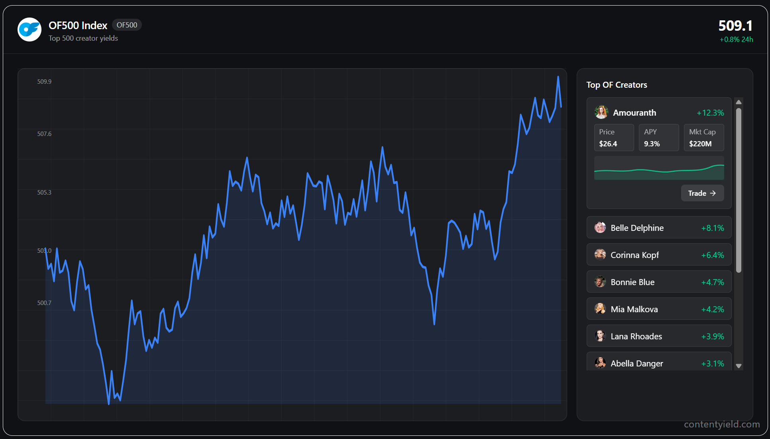Click Amouranth's Mkt Cap $220M tile

tap(703, 138)
